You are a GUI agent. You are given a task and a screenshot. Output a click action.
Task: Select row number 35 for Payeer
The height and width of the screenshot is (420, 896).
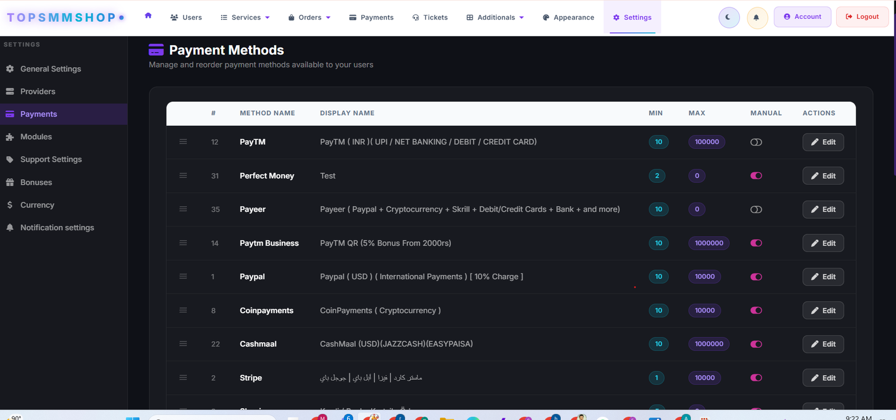(x=216, y=209)
